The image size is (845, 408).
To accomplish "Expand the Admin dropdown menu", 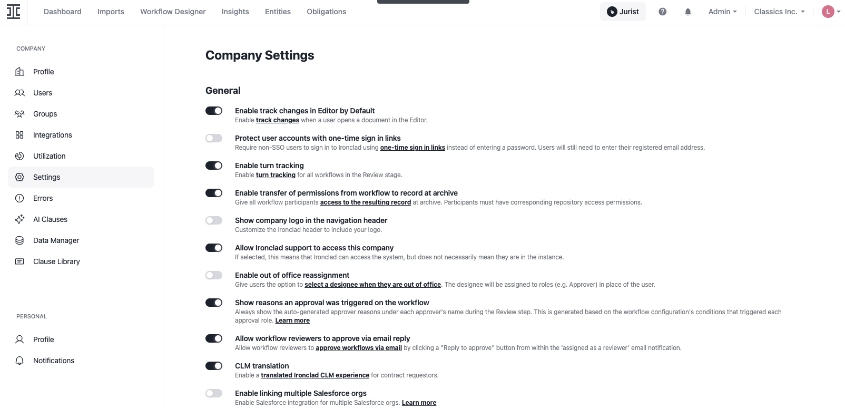I will tap(722, 12).
